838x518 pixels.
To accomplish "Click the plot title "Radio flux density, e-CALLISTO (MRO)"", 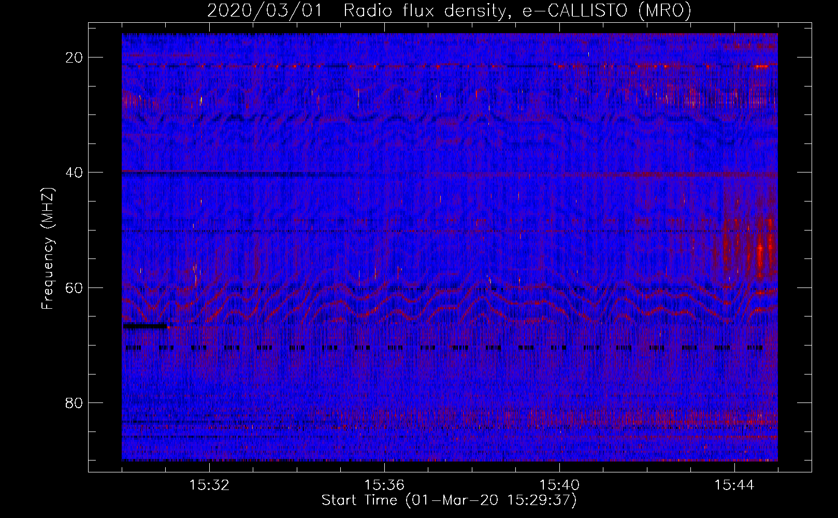I will [517, 11].
